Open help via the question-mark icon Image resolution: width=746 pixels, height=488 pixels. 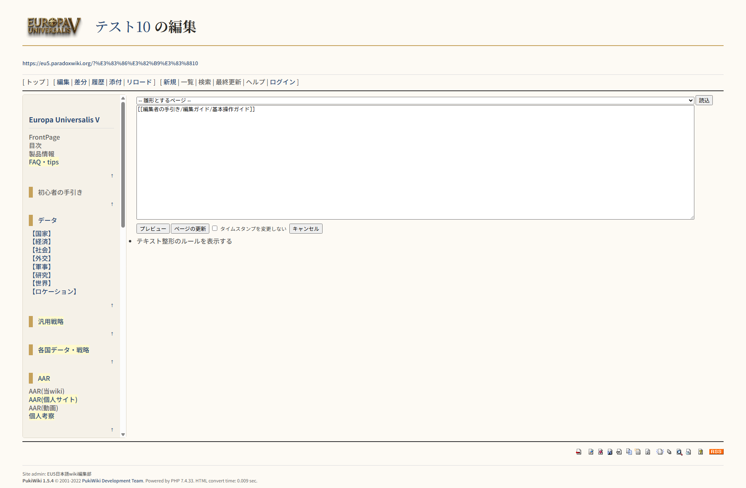[x=700, y=452]
